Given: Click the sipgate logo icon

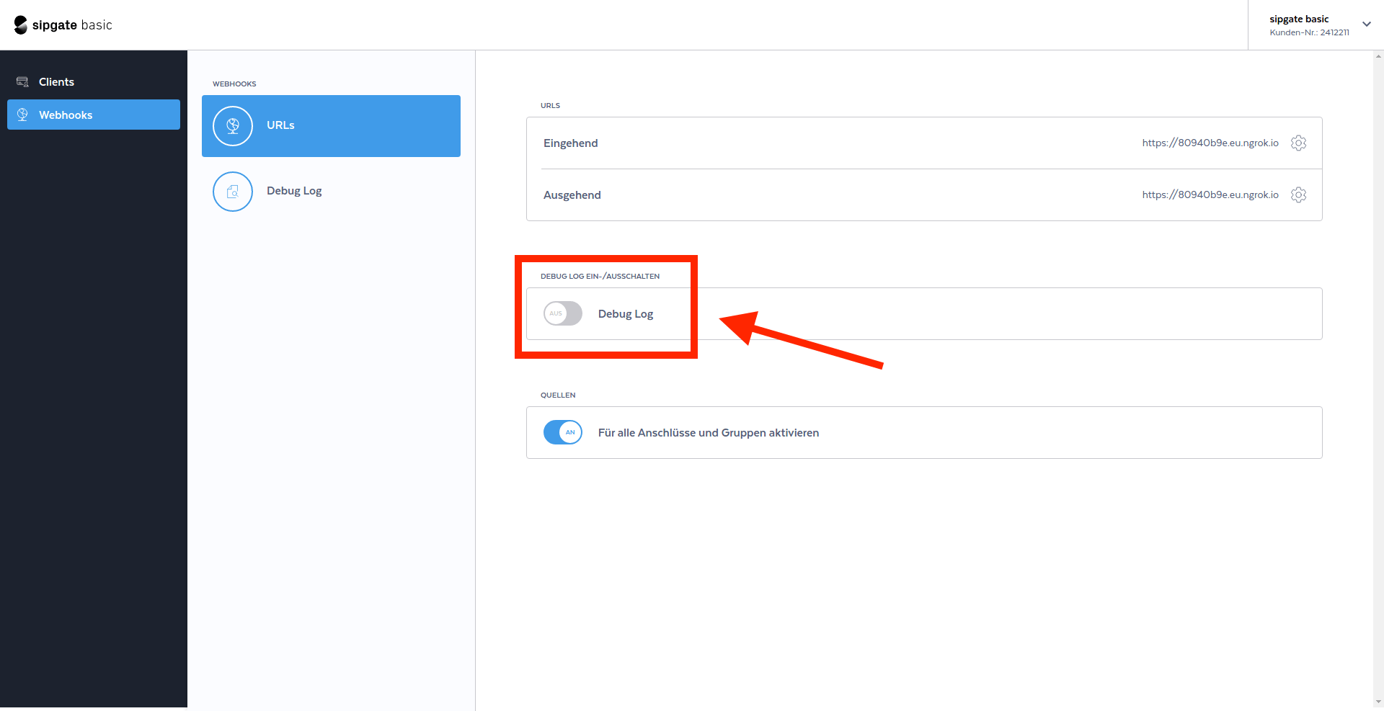Looking at the screenshot, I should 21,25.
